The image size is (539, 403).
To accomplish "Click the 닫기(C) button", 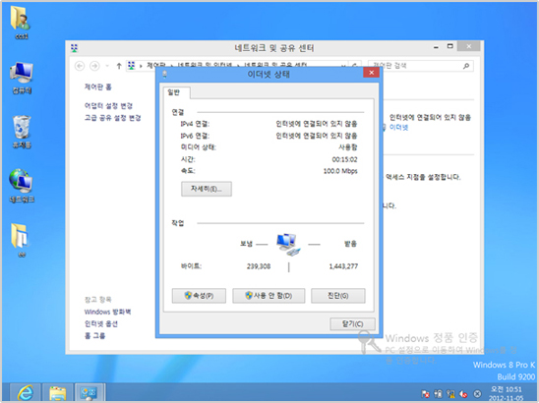I will click(x=352, y=323).
